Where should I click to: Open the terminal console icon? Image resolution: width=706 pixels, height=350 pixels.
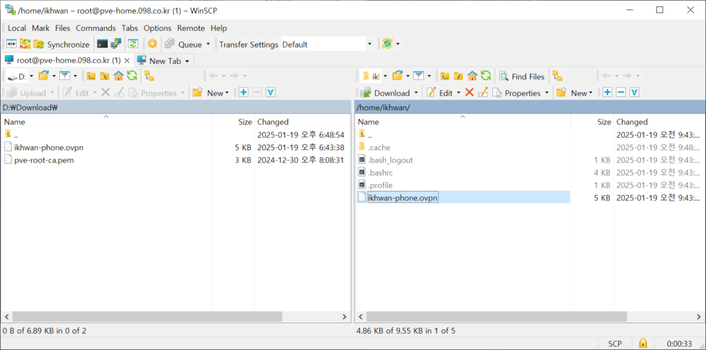coord(102,44)
